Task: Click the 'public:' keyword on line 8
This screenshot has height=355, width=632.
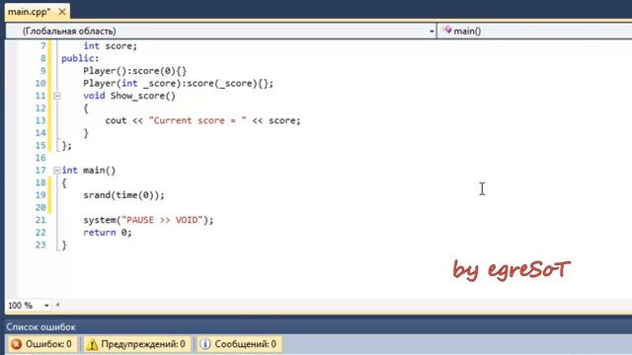Action: [x=80, y=58]
